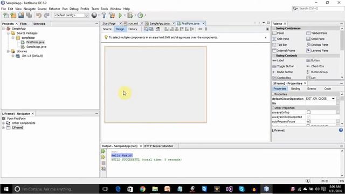Click the Profile Project toolbar icon
Screen dimensions: 345x194
click(x=140, y=15)
